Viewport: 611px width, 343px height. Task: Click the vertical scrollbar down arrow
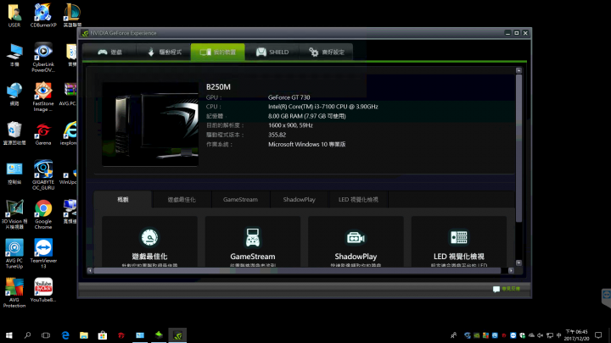click(519, 263)
